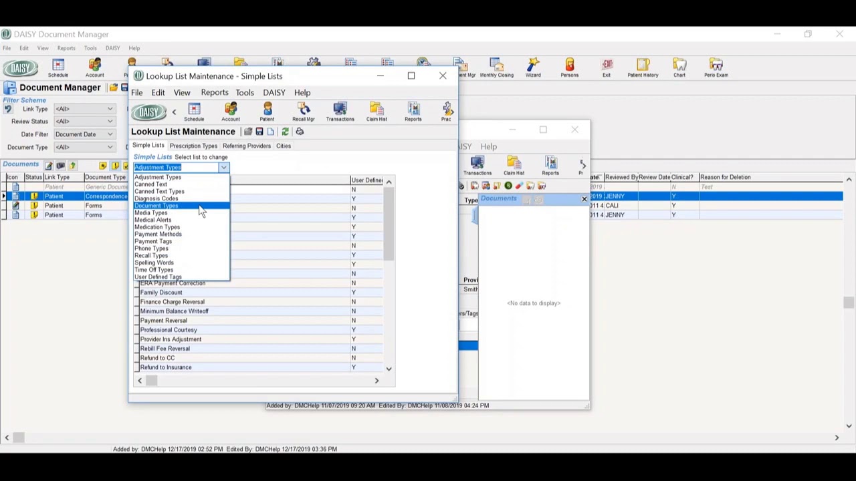Click the Exit icon in the Document Manager toolbar
The width and height of the screenshot is (856, 481).
(x=607, y=67)
